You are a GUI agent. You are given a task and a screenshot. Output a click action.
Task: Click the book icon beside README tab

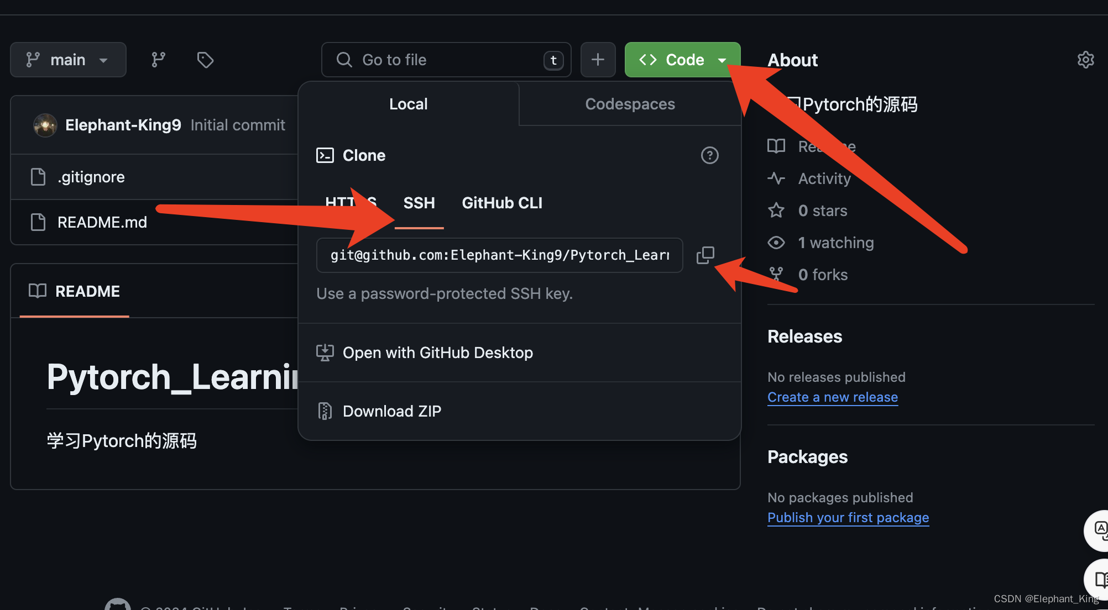[x=38, y=291]
